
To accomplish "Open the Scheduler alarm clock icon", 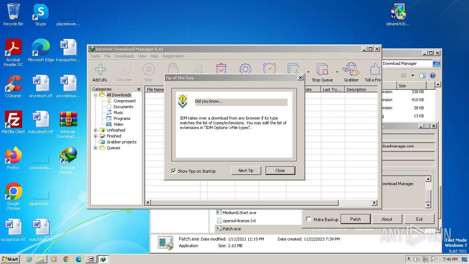I will point(269,69).
